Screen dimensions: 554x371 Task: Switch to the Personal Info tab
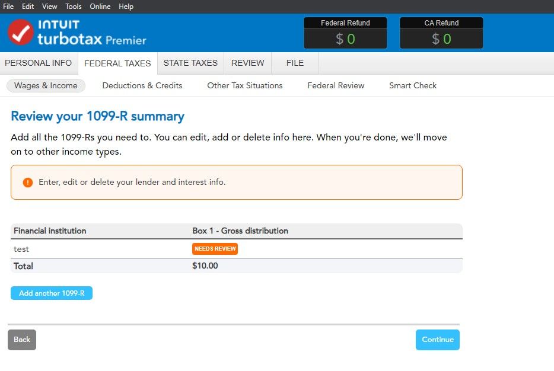[39, 63]
